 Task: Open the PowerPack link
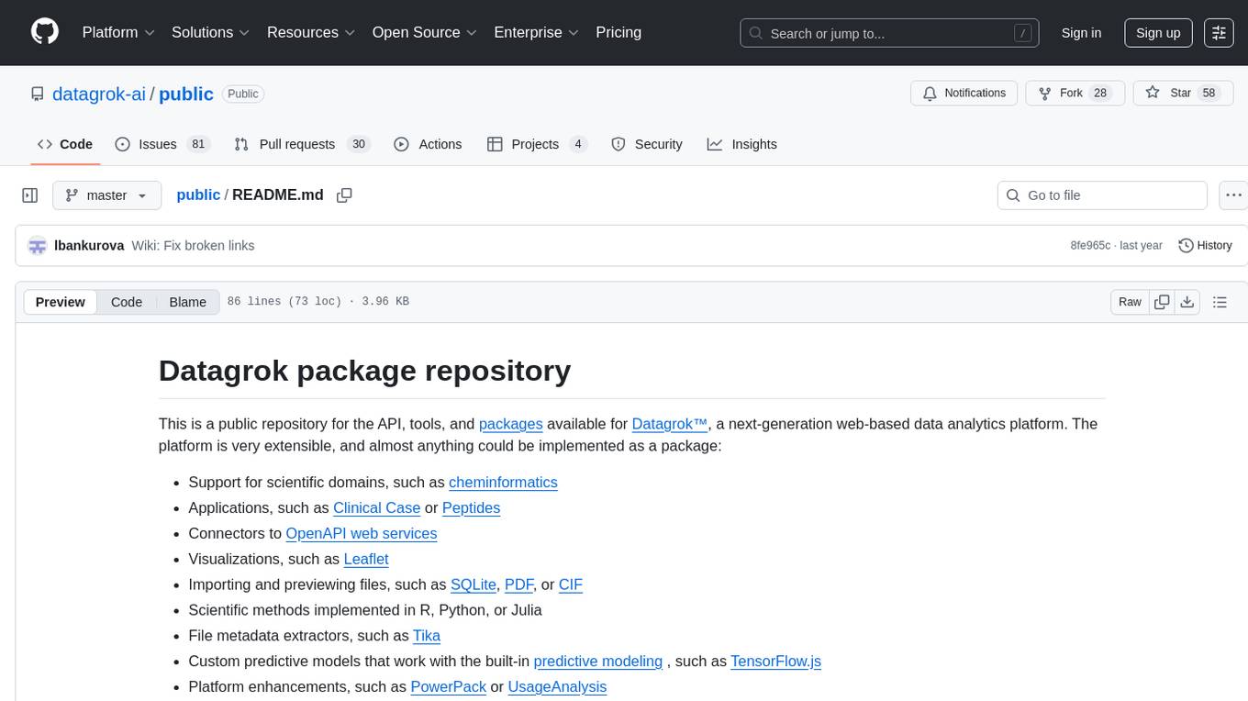pyautogui.click(x=448, y=687)
